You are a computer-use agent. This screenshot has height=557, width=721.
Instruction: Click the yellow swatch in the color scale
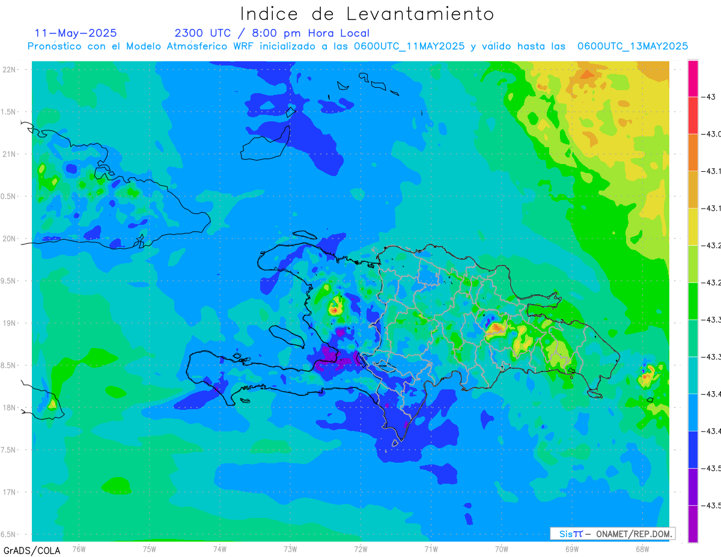[x=693, y=227]
